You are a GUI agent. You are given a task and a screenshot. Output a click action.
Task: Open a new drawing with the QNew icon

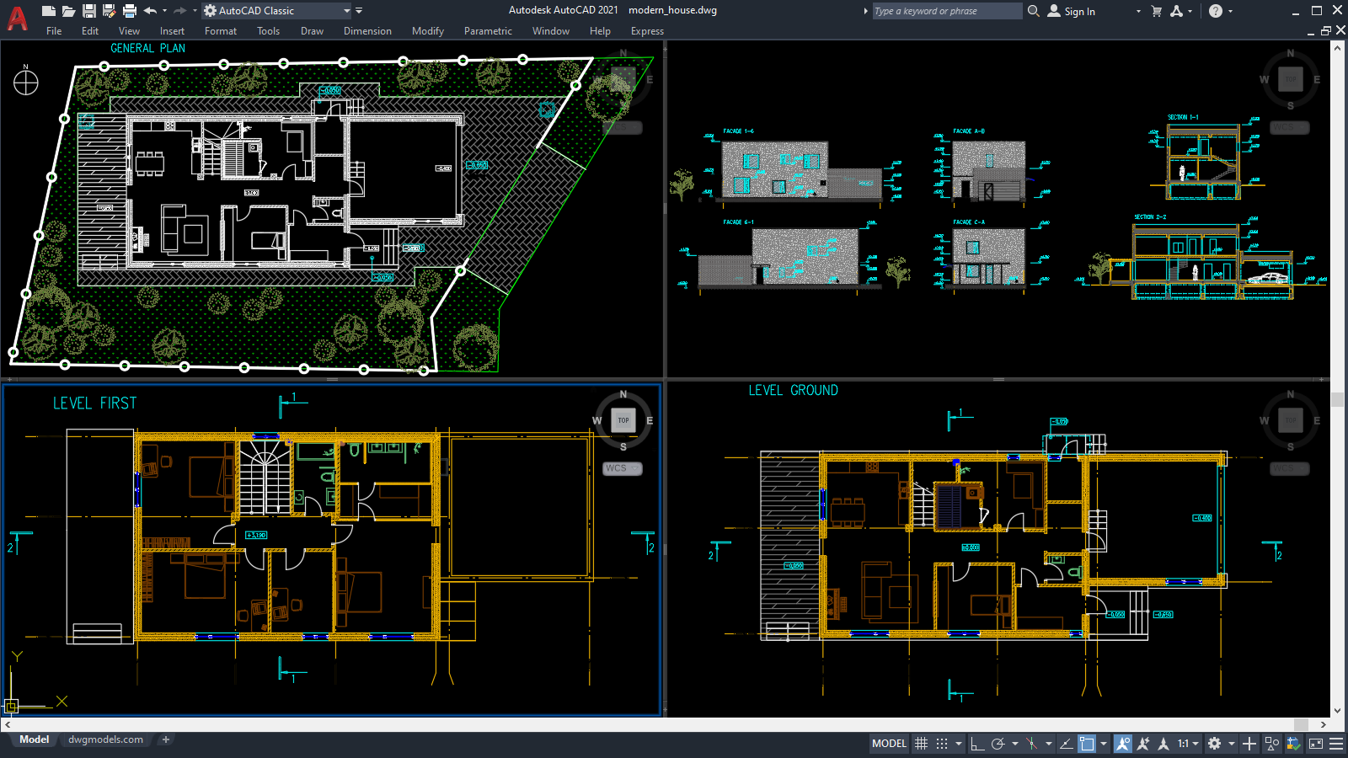(x=48, y=10)
